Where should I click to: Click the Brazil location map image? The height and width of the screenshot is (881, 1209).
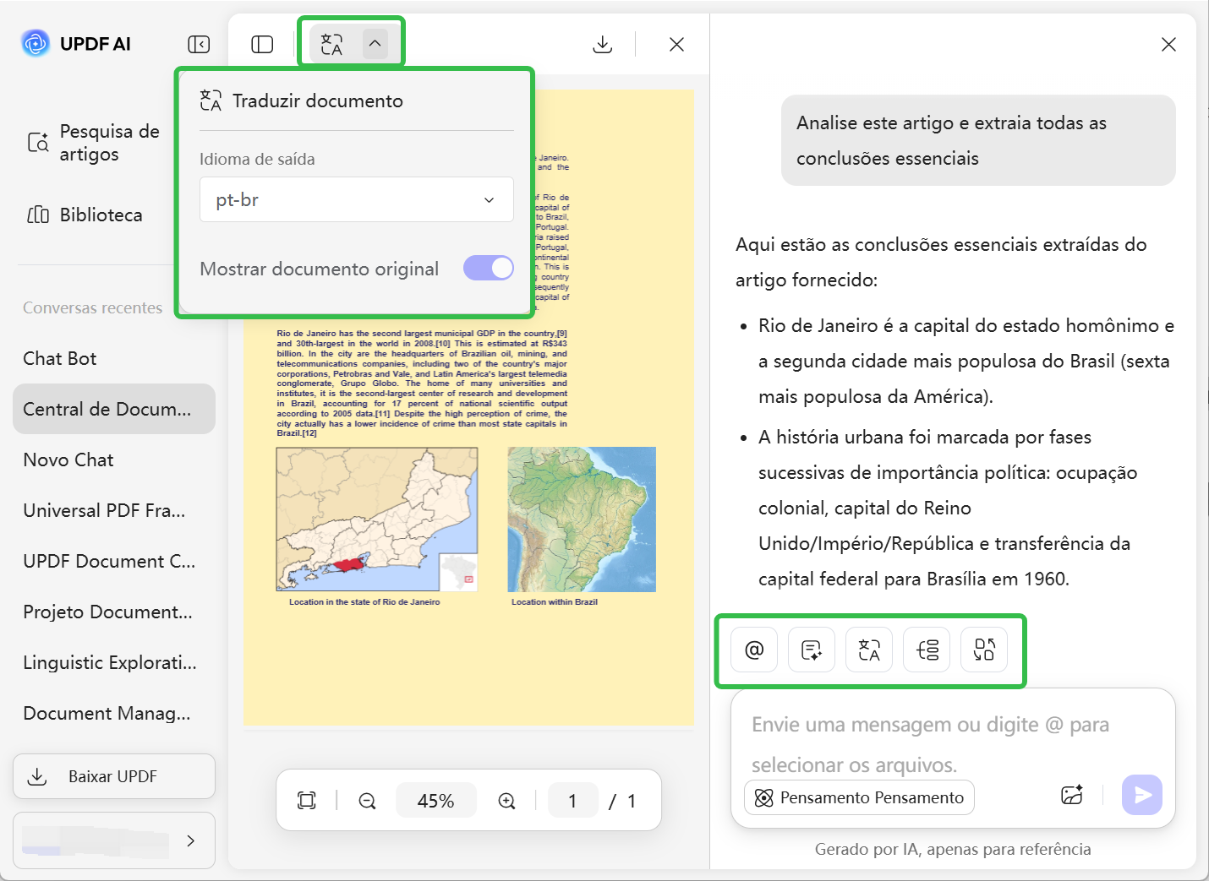(582, 519)
